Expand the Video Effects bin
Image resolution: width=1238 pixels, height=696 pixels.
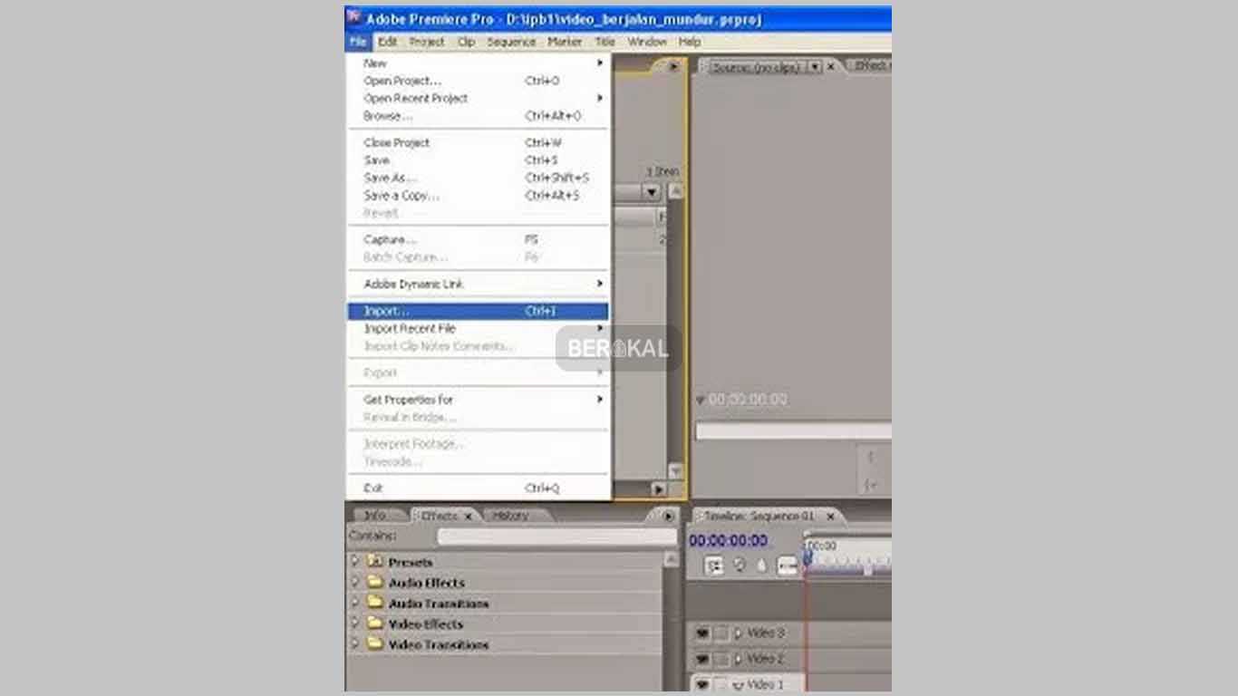tap(355, 624)
